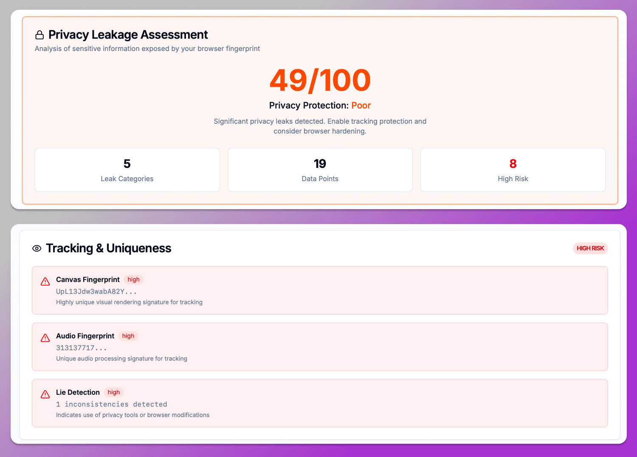Screen dimensions: 637x457
Task: Click the Tracking & Uniqueness section heading
Action: click(x=108, y=248)
